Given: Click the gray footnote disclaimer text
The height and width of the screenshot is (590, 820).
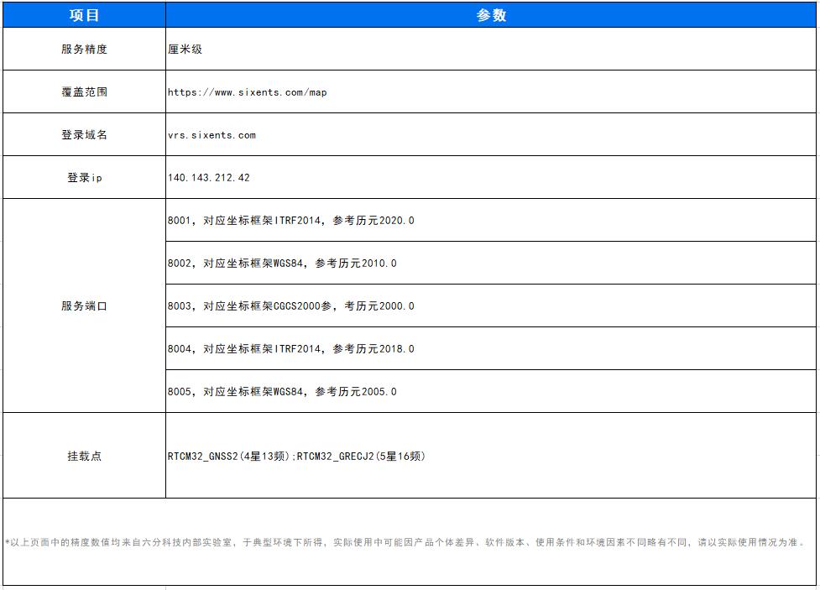Looking at the screenshot, I should point(407,542).
